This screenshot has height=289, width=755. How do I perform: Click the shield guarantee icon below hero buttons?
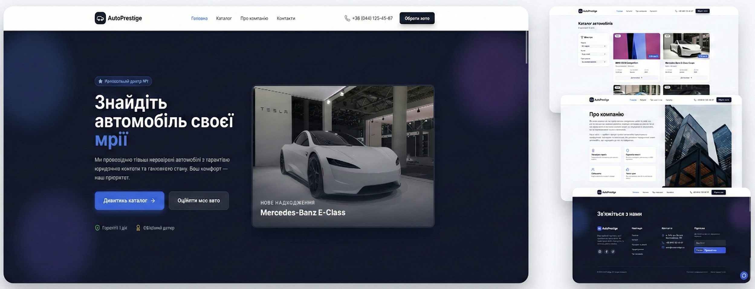97,228
